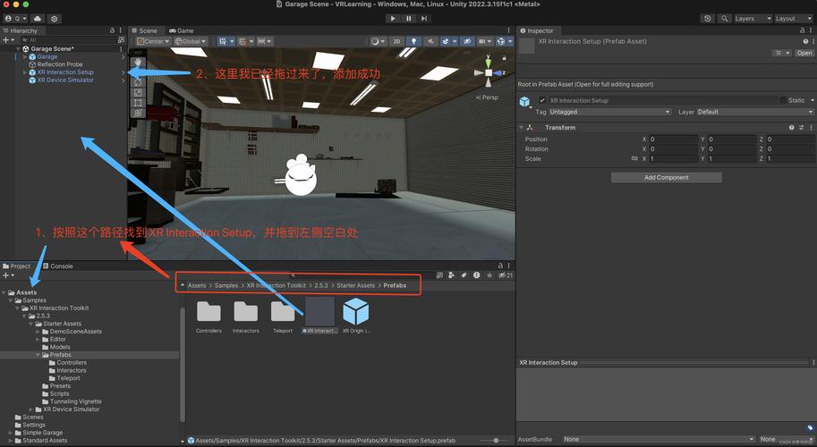Open the draw mode shading dropdown
This screenshot has height=447, width=817.
(x=378, y=41)
